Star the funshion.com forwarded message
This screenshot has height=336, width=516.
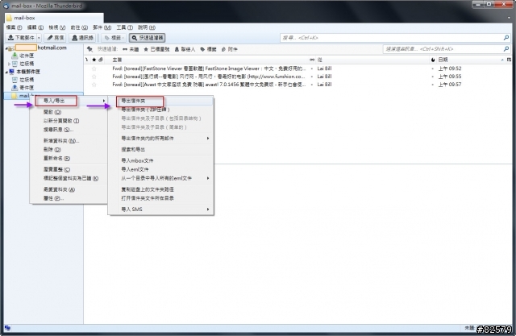click(x=94, y=77)
